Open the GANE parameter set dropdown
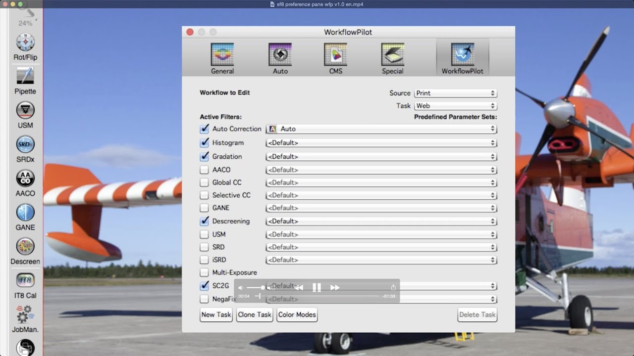 click(x=381, y=208)
